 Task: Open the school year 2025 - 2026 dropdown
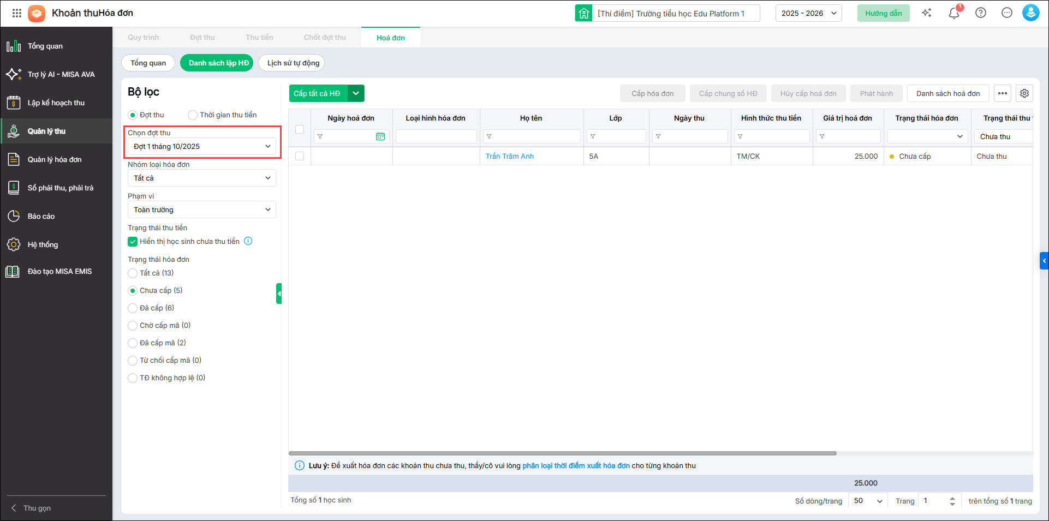coord(808,13)
